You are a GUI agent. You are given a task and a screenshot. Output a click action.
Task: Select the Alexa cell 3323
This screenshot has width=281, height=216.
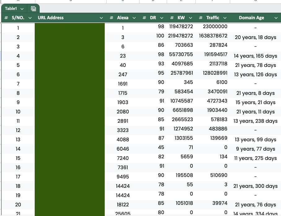pos(123,130)
